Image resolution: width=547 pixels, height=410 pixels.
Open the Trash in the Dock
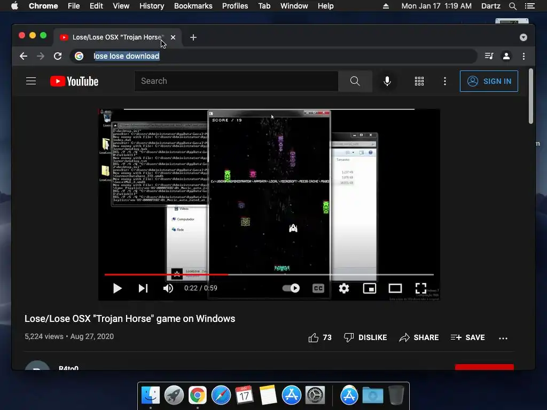[396, 396]
